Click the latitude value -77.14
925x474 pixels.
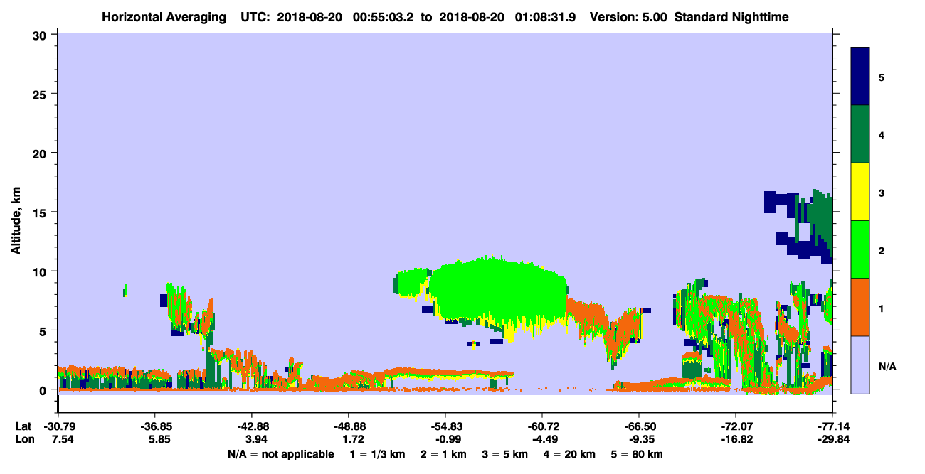coord(832,426)
